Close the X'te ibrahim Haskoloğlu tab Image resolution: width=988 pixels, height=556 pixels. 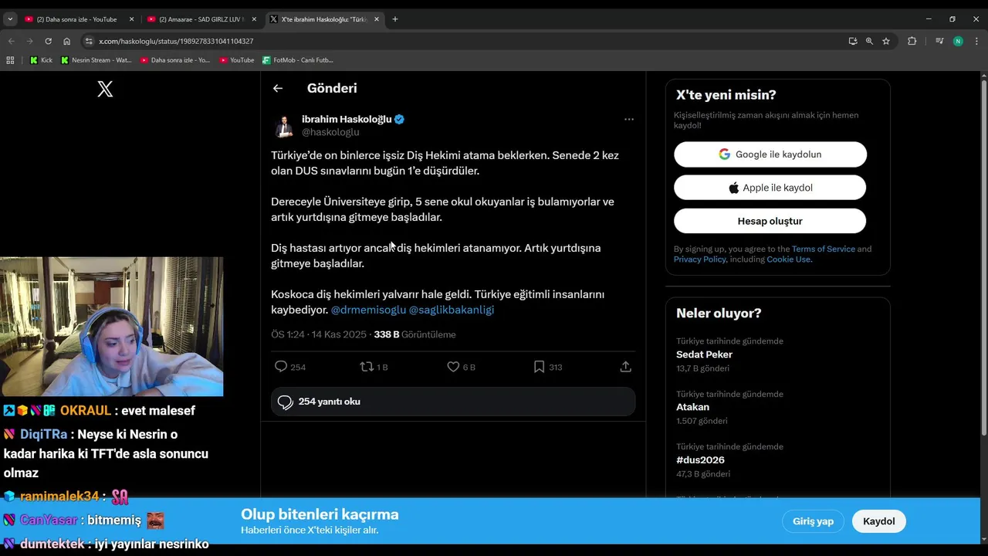click(377, 19)
